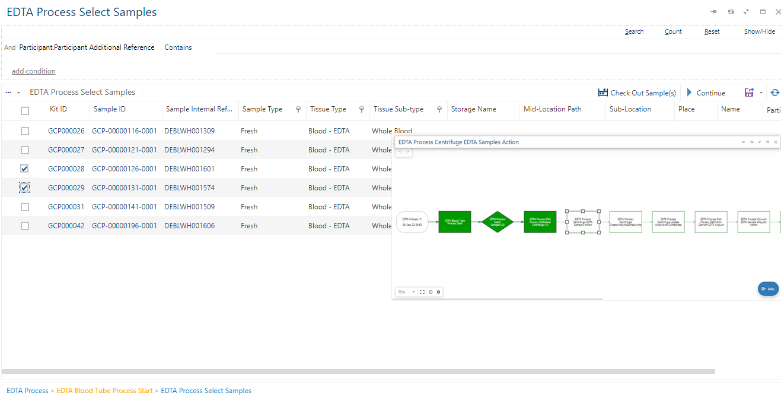Open the workflow diagram settings gear

[x=439, y=292]
